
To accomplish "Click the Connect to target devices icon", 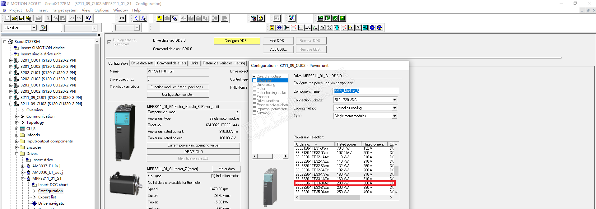I will (160, 18).
